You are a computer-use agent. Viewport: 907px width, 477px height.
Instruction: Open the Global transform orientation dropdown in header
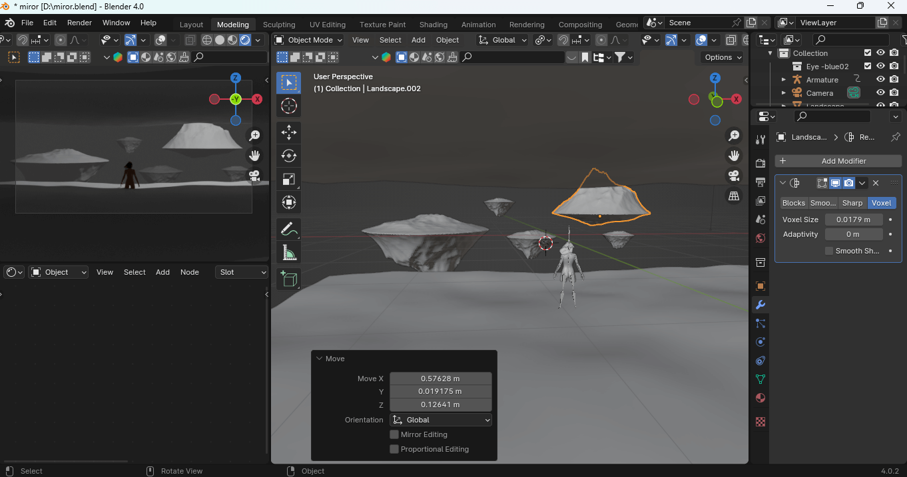click(503, 40)
